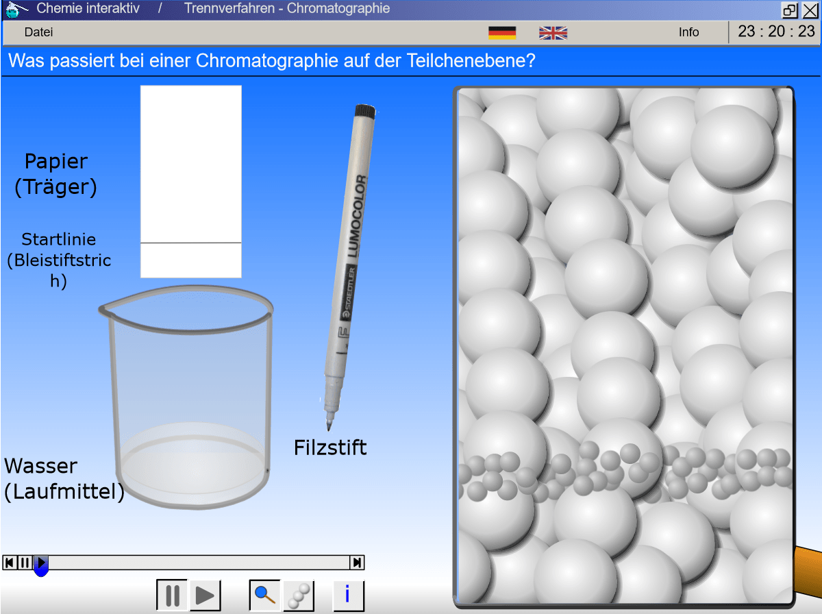
Task: Click the small pause icon on timeline
Action: pos(25,563)
